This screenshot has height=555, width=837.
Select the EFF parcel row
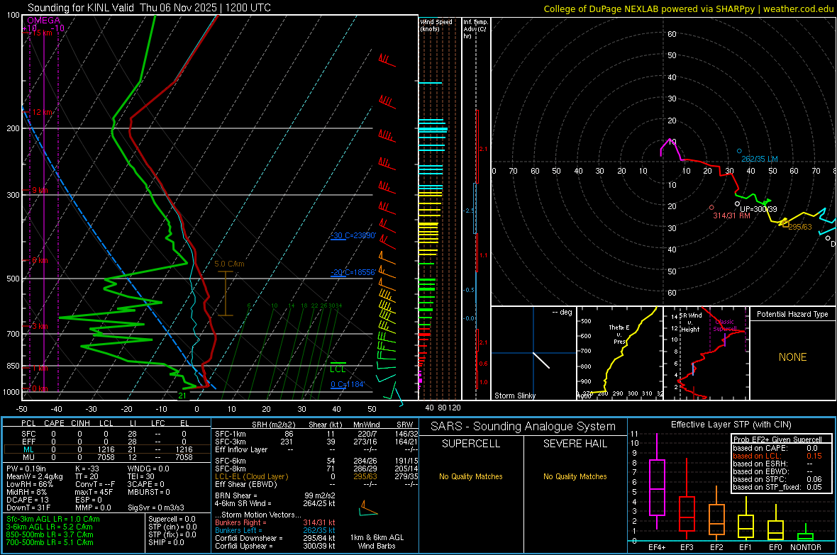(106, 442)
